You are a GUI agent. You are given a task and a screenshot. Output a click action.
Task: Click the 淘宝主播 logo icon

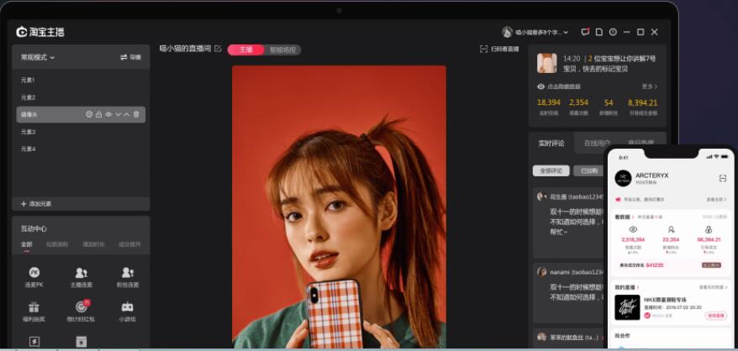click(22, 32)
